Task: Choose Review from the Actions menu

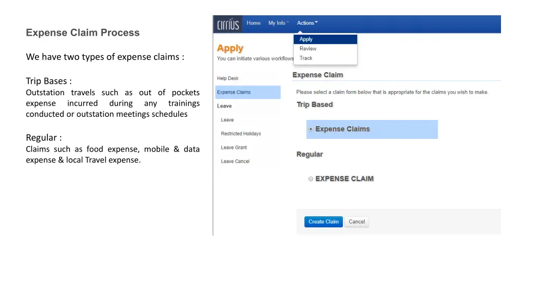Action: (x=308, y=49)
